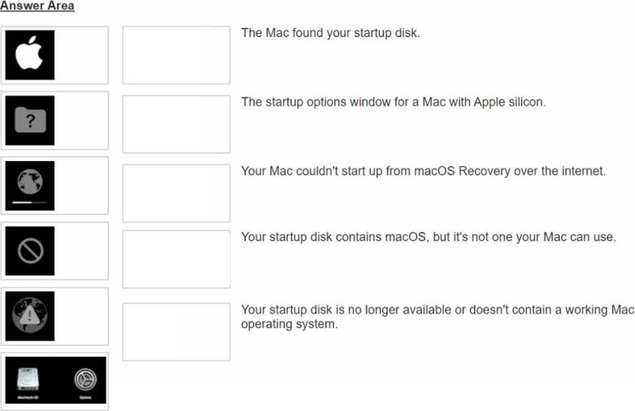Viewport: 635px width, 411px height.
Task: Click the macOS Recovery over the internet statement
Action: click(423, 171)
